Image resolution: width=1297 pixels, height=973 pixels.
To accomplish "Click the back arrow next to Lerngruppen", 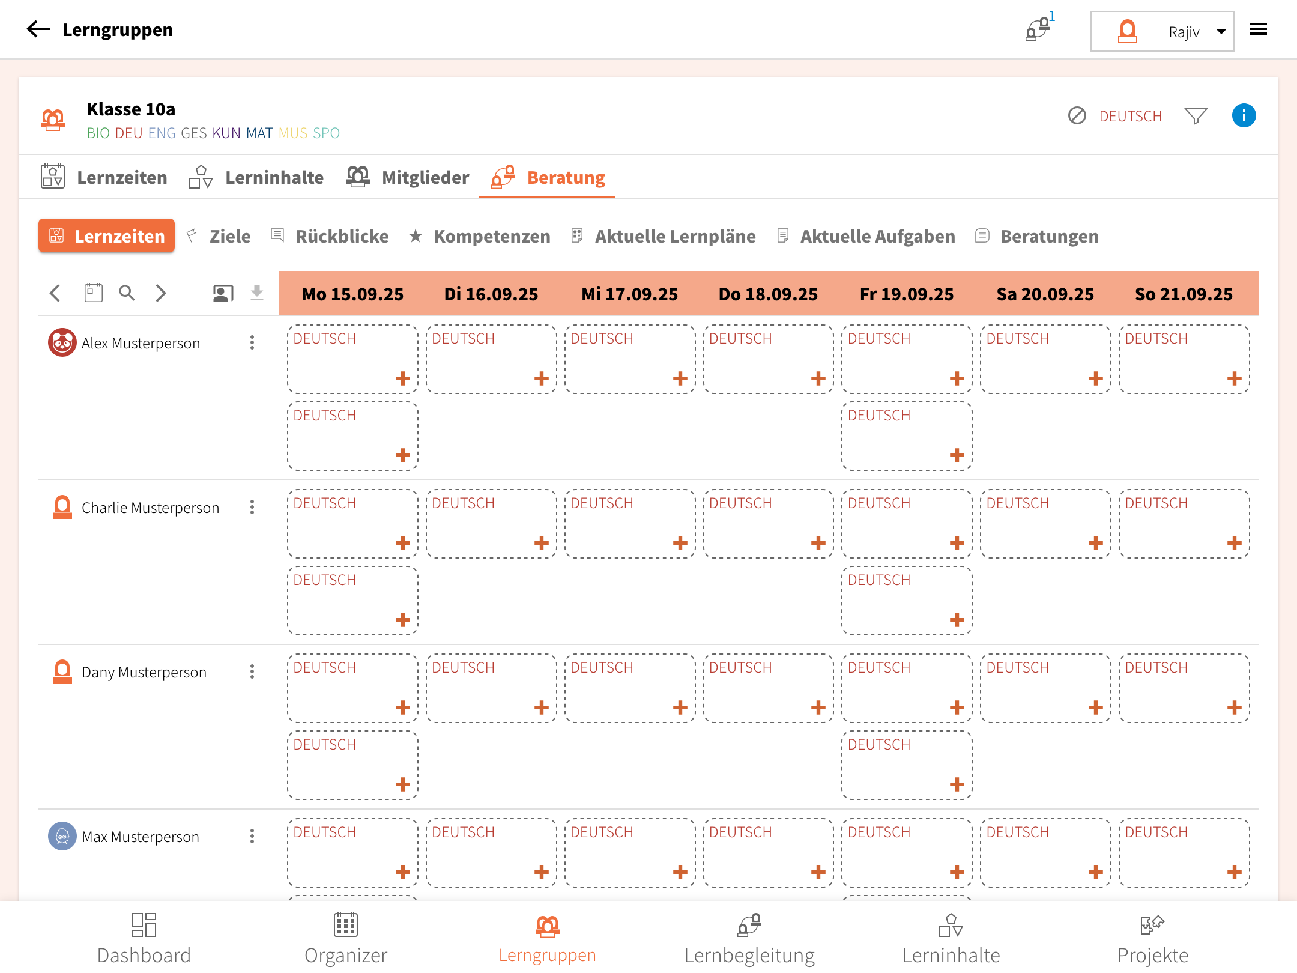I will tap(38, 29).
